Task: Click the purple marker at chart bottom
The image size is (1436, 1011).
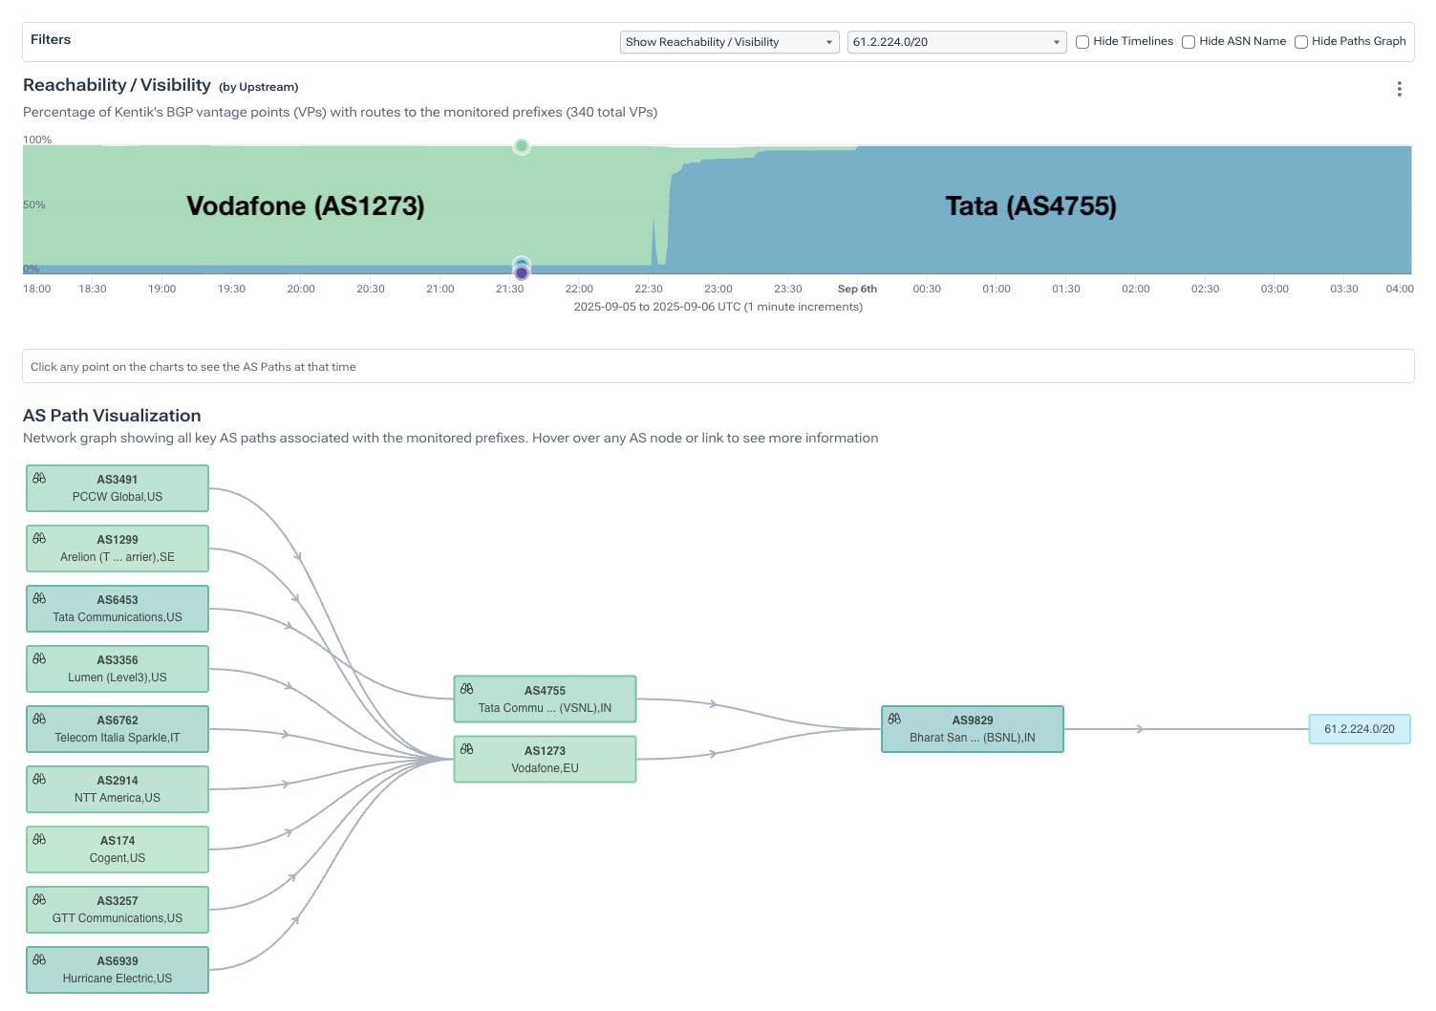Action: 521,273
